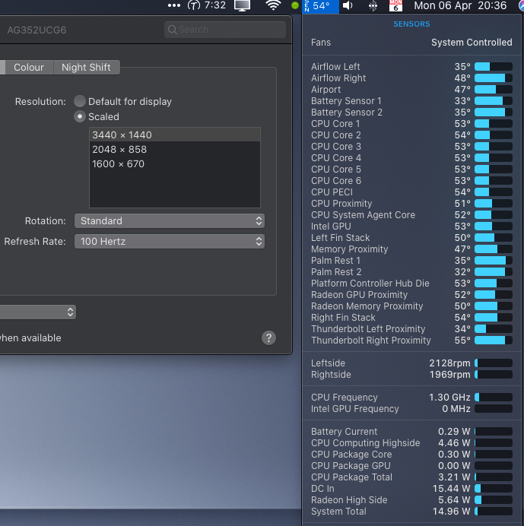This screenshot has height=526, width=524.
Task: Select the CPU PECI row
Action: pos(411,192)
